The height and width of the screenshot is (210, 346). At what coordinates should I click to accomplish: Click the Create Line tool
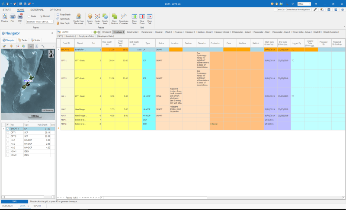coord(97,19)
